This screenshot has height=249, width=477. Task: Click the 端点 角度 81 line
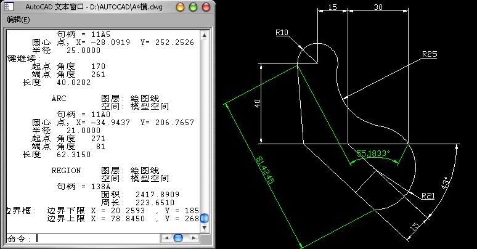click(x=69, y=147)
